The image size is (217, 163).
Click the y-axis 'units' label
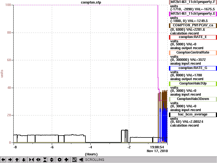[2, 74]
